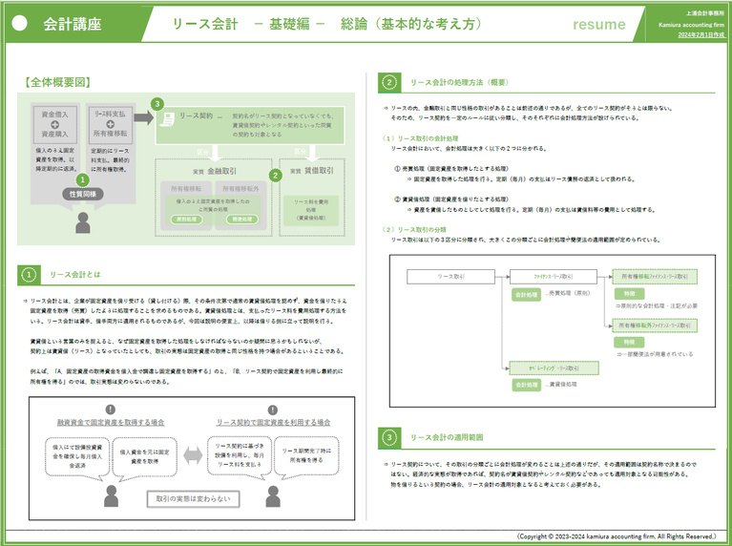The width and height of the screenshot is (732, 546).
Task: Click the リース会計の適用範囲 section heading
Action: pos(447,437)
